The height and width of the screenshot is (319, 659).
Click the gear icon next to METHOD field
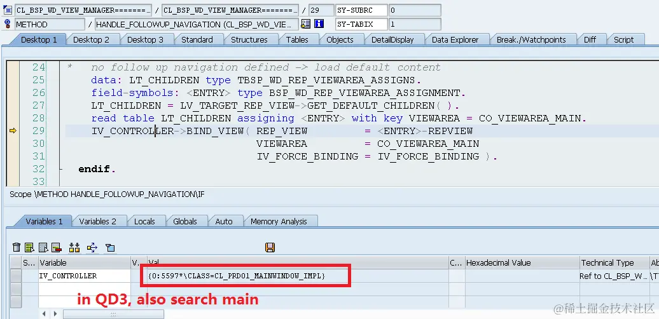click(7, 24)
